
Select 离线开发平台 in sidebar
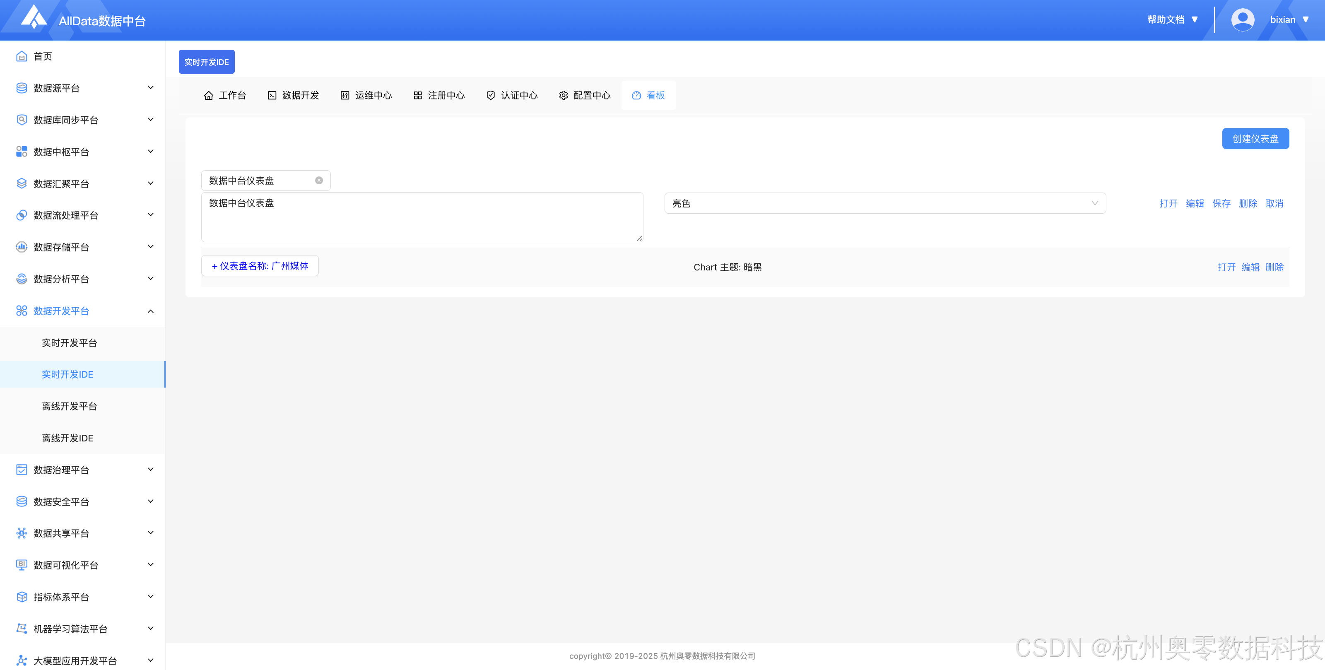point(70,406)
